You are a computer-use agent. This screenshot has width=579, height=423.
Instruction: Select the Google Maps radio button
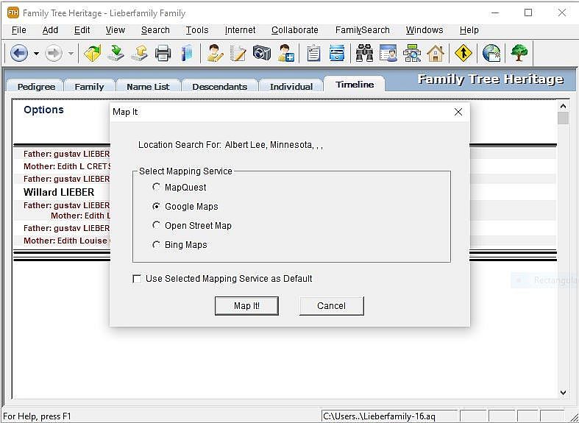pos(156,206)
